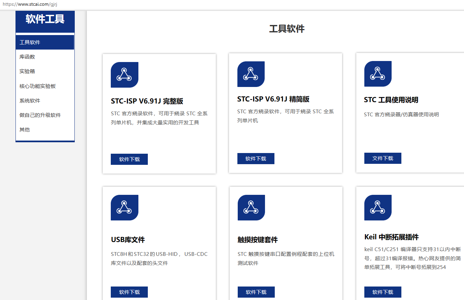Screen dimensions: 464x300
Task: Click the STC 工具使用说明 card icon
Action: pyautogui.click(x=378, y=74)
